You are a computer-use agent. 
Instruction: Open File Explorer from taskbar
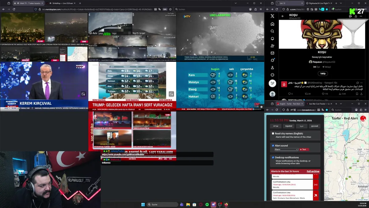click(188, 205)
